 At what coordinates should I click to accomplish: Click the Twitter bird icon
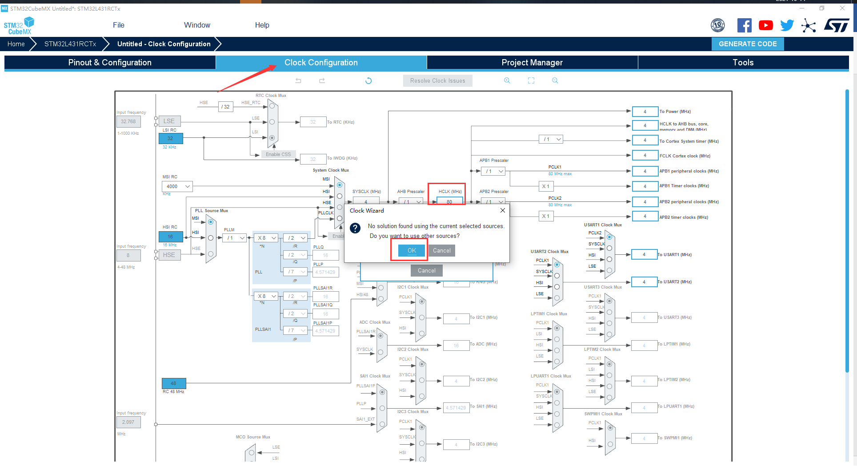787,25
